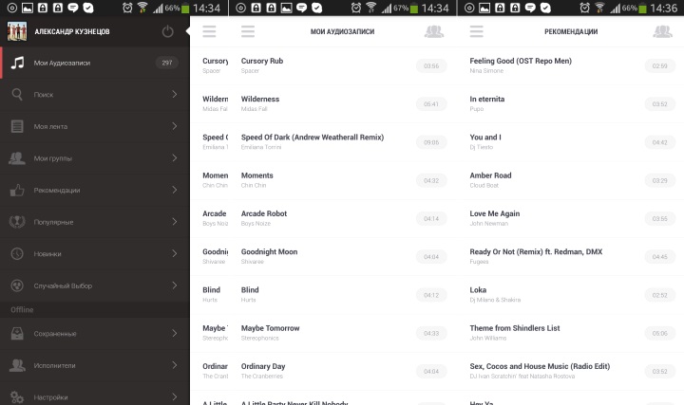
Task: Tap the alarm clock status icon in third screen
Action: [x=585, y=8]
